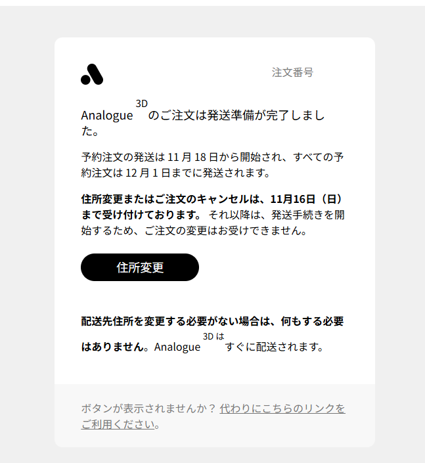This screenshot has width=425, height=463.
Task: Open the 代わりにこちらのリンクをご利用ください link
Action: click(x=213, y=416)
